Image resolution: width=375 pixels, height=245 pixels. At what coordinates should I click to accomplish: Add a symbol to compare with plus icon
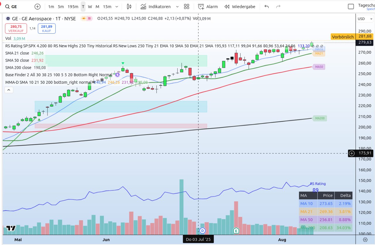coord(37,6)
